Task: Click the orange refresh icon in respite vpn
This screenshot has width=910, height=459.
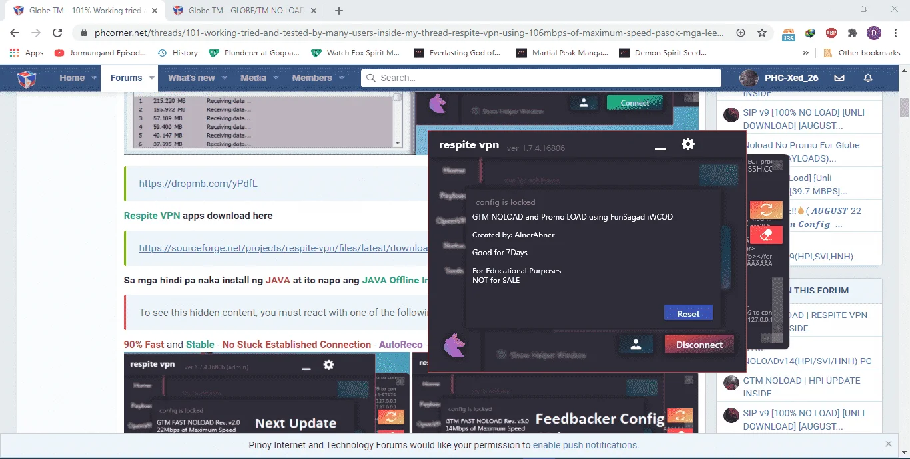Action: pos(766,209)
